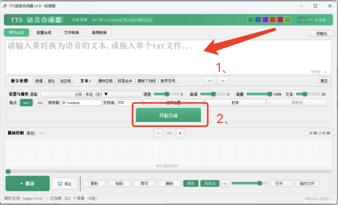338x205 pixels.
Task: Click the 选择位置 button
Action: click(x=173, y=103)
